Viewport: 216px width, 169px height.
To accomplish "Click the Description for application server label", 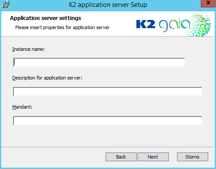I will (x=47, y=78).
